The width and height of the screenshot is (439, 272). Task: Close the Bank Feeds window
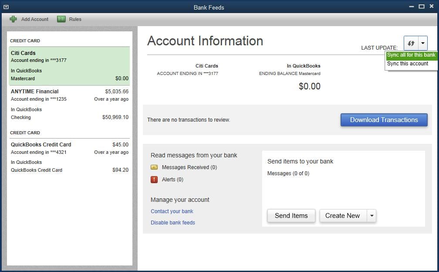pyautogui.click(x=432, y=7)
